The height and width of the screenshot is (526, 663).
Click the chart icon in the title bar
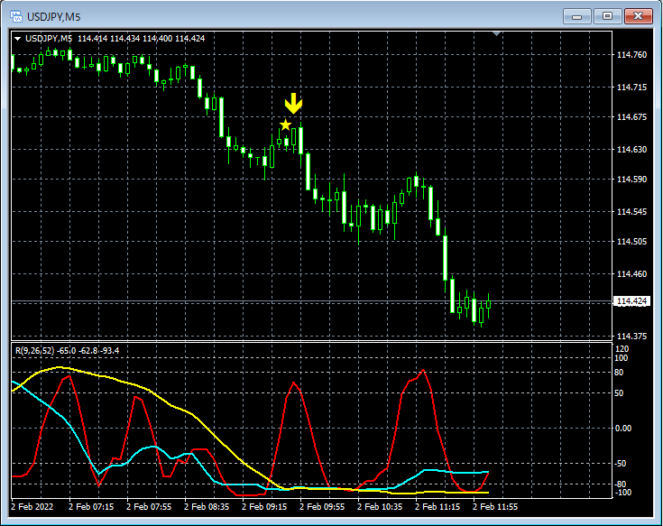[x=17, y=15]
